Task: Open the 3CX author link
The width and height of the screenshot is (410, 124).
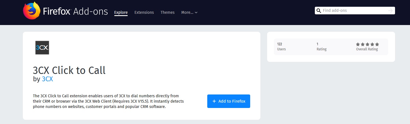Action: (x=47, y=79)
